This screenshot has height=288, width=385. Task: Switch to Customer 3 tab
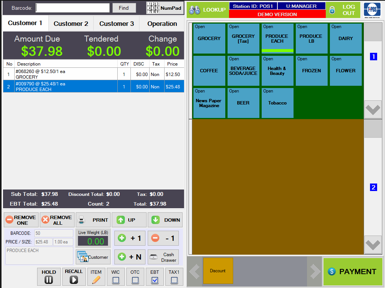point(117,24)
